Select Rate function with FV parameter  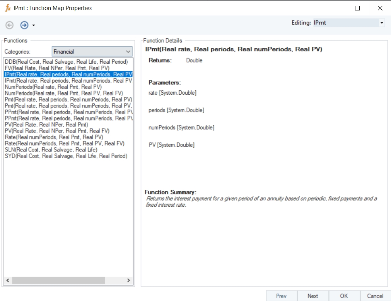[65, 143]
